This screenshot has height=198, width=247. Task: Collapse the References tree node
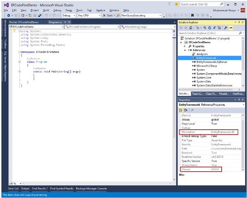point(185,50)
